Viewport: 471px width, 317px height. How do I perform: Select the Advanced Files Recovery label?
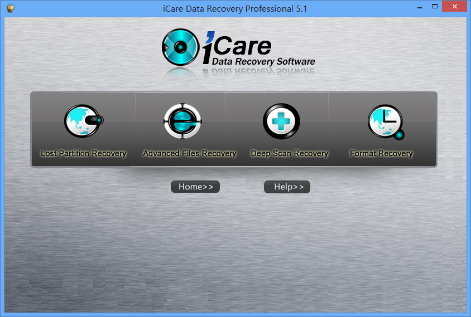pos(190,154)
